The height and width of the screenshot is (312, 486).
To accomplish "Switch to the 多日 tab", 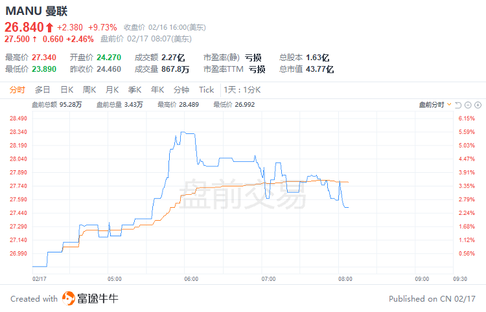I will click(43, 90).
